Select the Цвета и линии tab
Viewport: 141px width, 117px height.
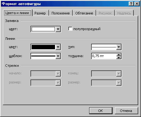17,13
